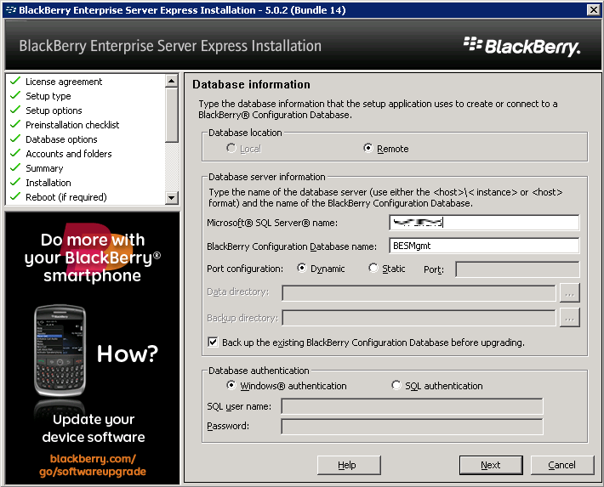The height and width of the screenshot is (487, 604).
Task: Click the checkmark icon next to Setup type
Action: click(x=14, y=96)
